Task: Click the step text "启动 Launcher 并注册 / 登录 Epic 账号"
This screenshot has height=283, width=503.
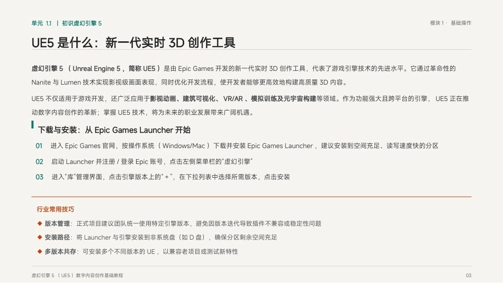Action: tap(107, 161)
